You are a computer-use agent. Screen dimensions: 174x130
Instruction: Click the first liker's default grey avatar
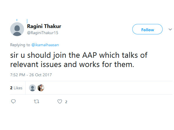(33, 88)
